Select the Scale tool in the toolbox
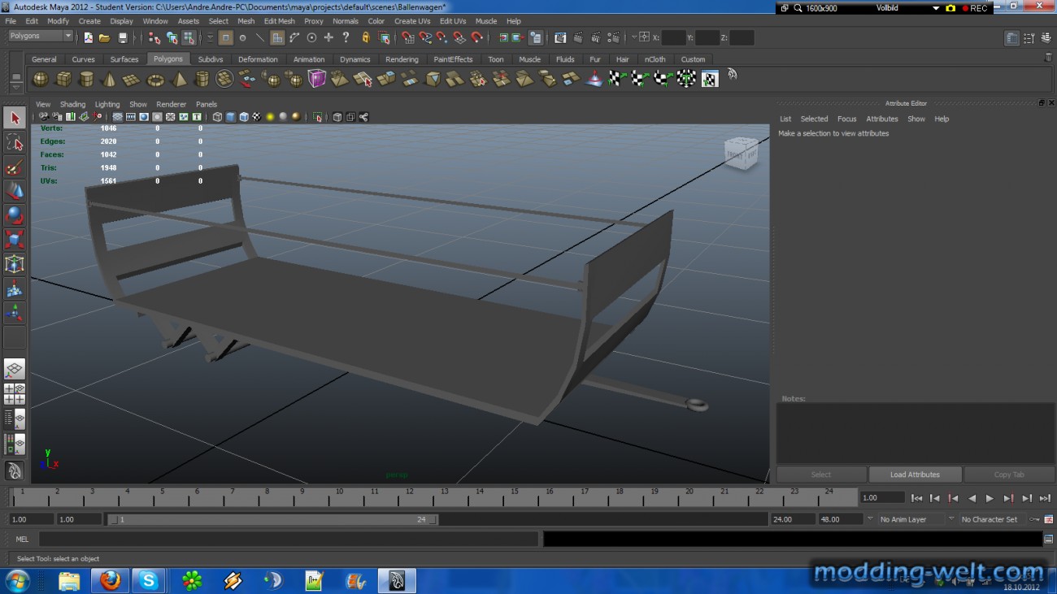Viewport: 1057px width, 594px height. point(15,241)
